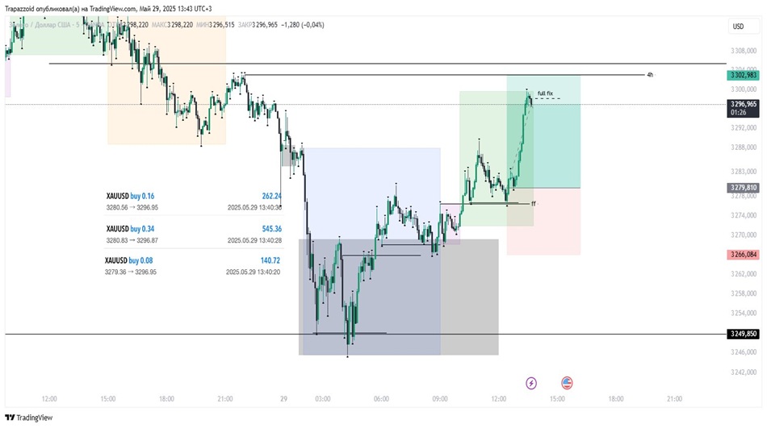Click the 'full fix' annotation label
This screenshot has width=767, height=428.
tap(545, 93)
